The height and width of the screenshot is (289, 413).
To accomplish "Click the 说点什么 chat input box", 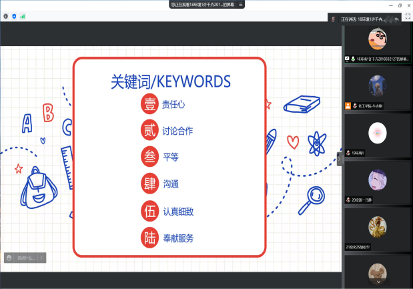I will tap(25, 258).
